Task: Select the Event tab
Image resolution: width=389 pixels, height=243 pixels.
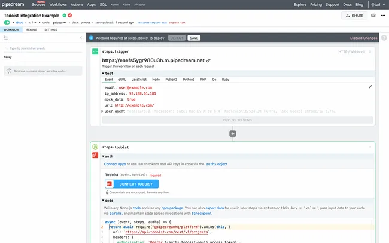Action: 109,80
